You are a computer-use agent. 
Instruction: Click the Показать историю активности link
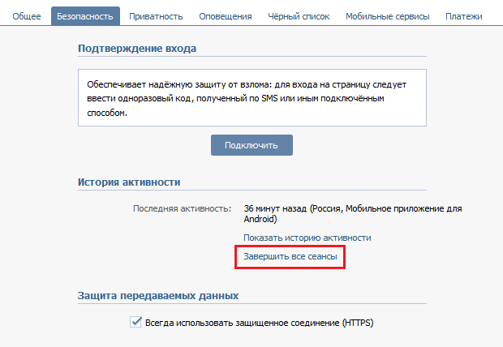point(307,238)
